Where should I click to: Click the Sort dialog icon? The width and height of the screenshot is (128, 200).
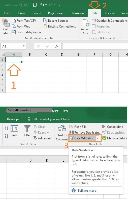pos(14,128)
